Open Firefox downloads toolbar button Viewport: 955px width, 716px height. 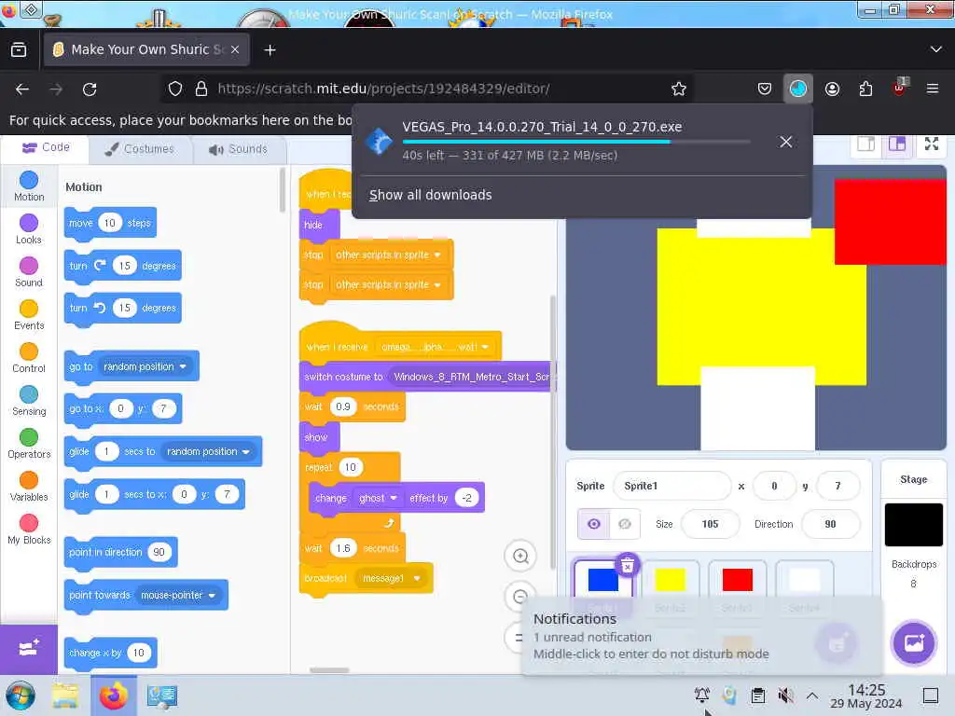[x=798, y=89]
